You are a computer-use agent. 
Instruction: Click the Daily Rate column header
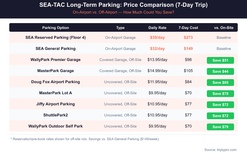coord(157,28)
